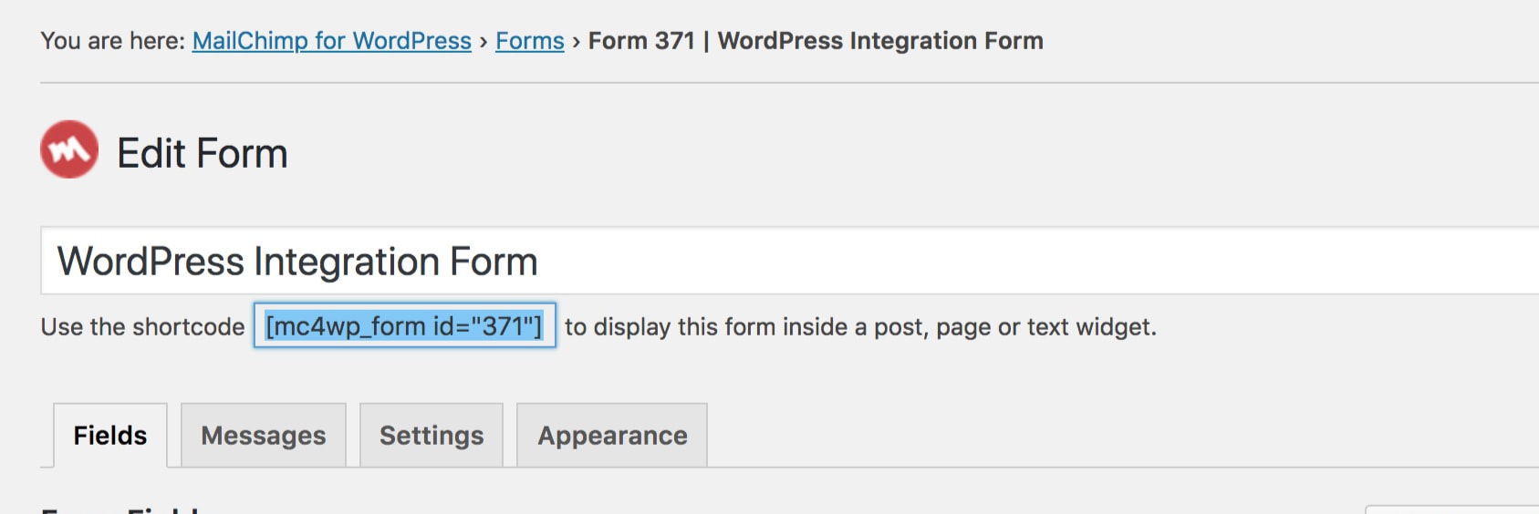Select the Appearance tab
The image size is (1539, 514).
612,436
